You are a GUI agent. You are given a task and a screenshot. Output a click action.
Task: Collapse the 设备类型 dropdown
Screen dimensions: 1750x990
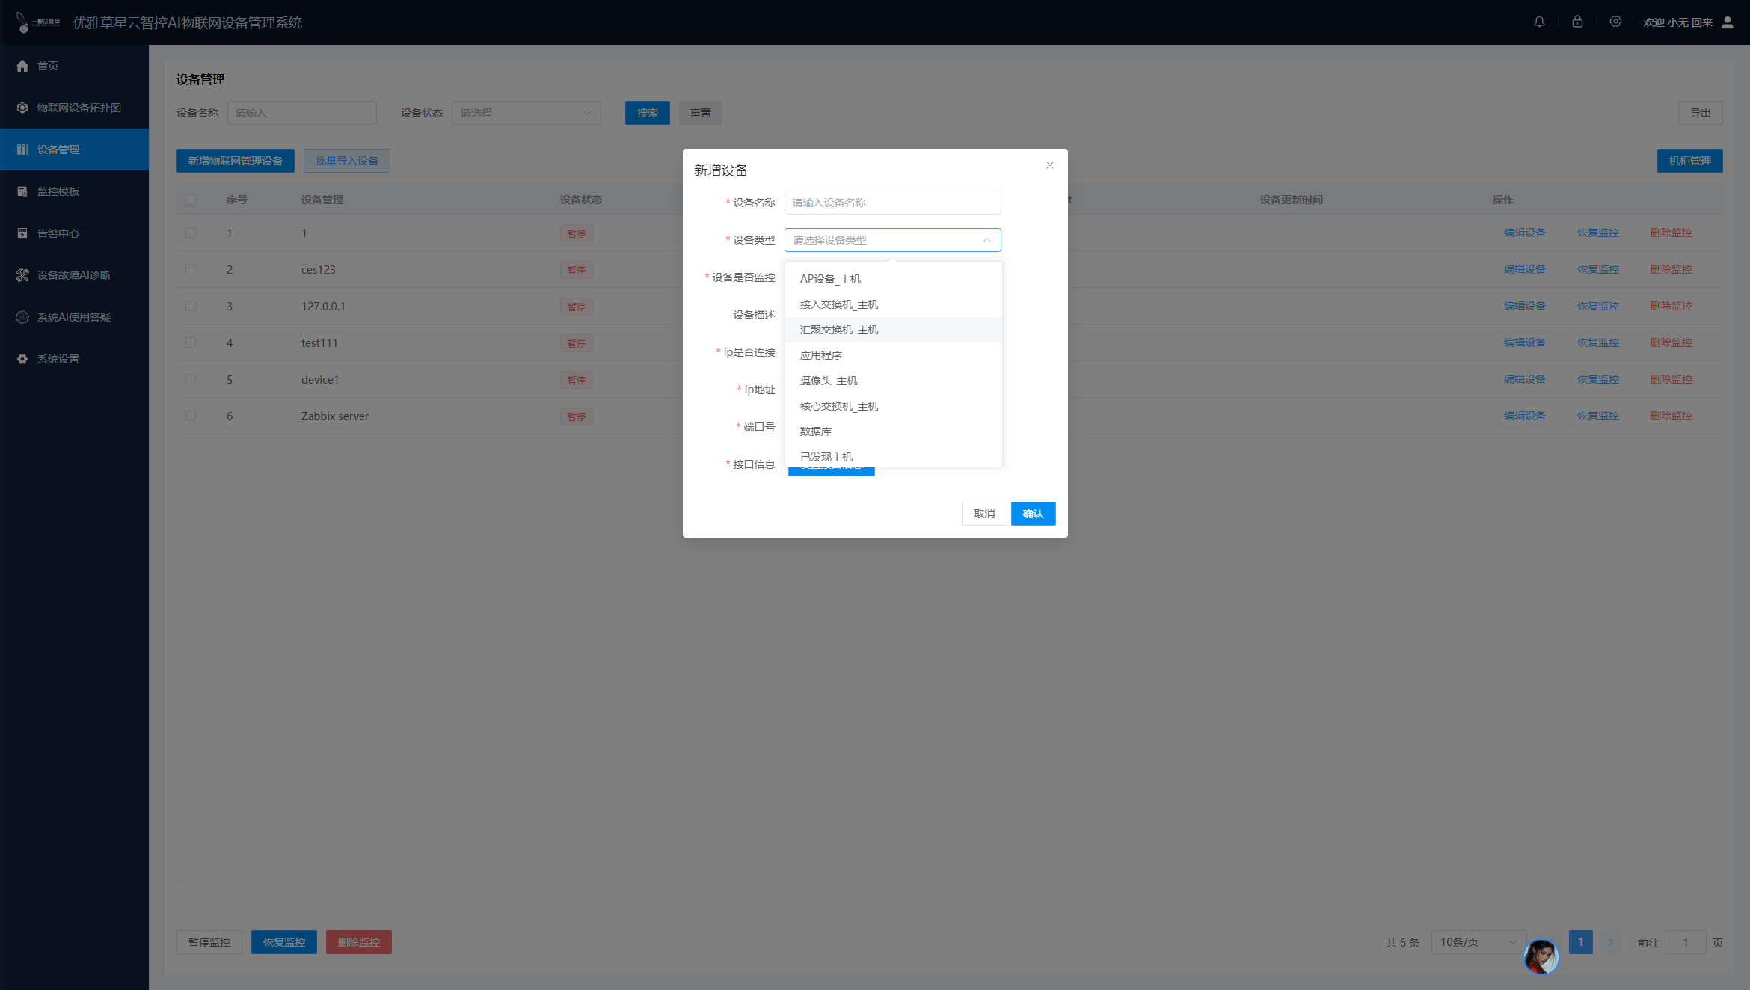point(986,240)
